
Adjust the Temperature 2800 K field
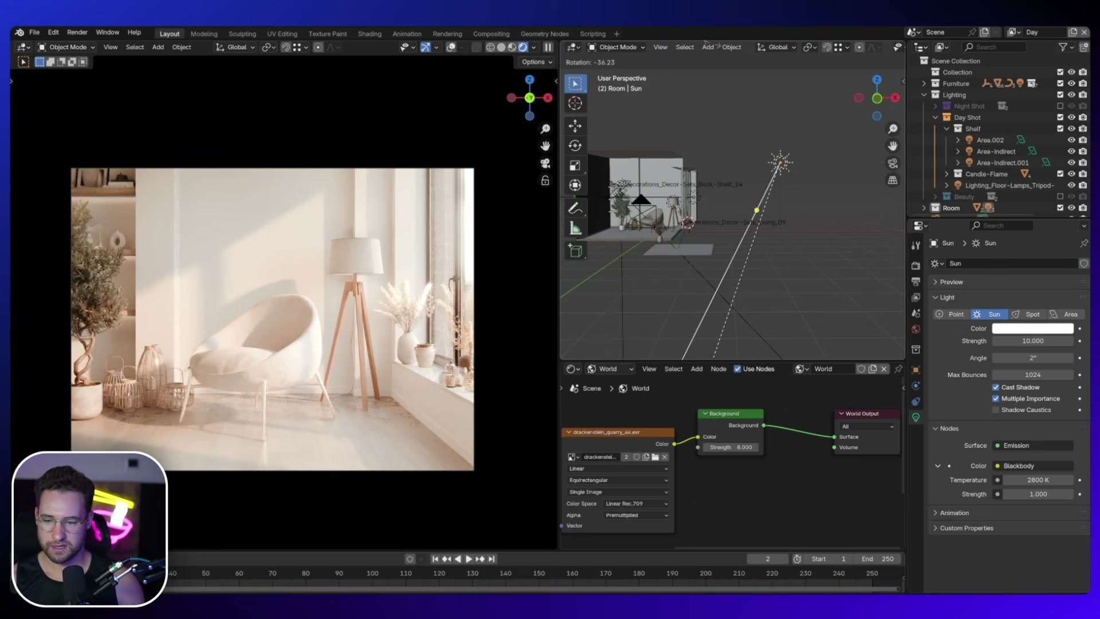[1038, 480]
